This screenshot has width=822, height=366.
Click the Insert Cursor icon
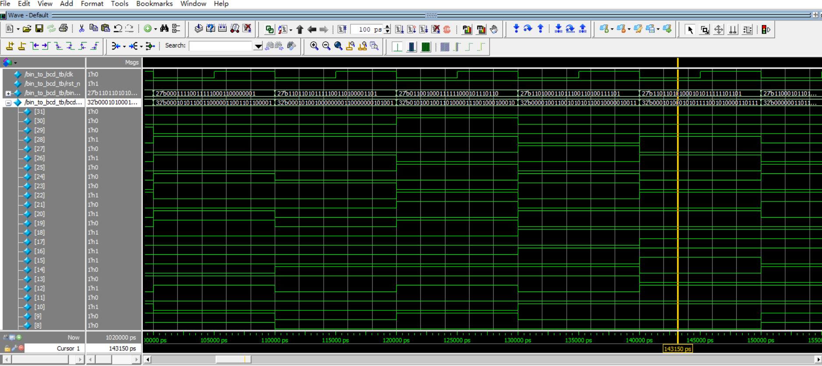click(10, 46)
